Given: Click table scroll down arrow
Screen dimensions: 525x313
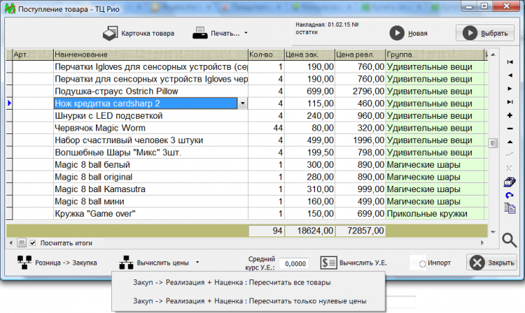Looking at the screenshot, I should click(x=493, y=232).
